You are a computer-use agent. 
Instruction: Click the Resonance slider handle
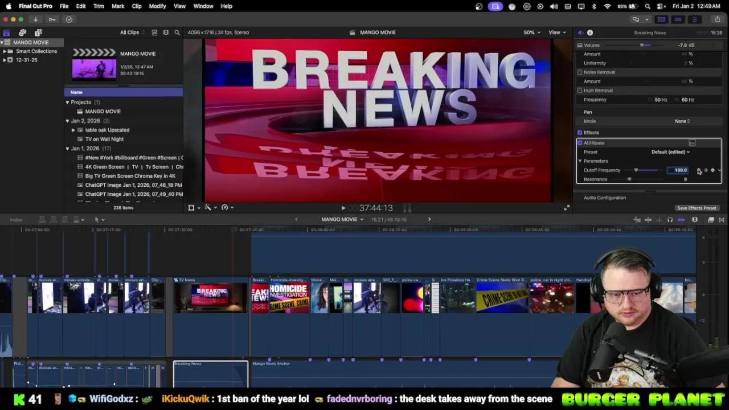coord(629,179)
